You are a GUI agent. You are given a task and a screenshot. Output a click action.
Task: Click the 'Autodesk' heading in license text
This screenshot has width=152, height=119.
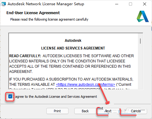(73, 41)
